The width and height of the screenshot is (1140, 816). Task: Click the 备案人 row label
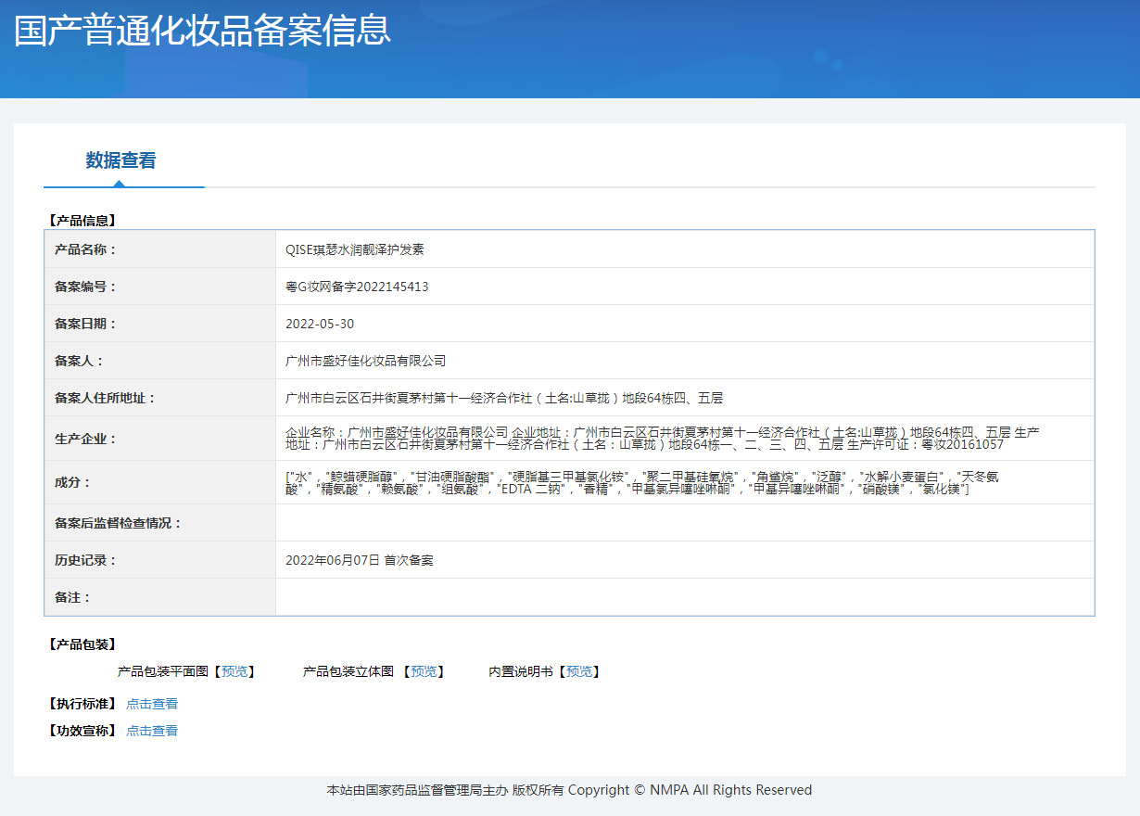click(80, 361)
